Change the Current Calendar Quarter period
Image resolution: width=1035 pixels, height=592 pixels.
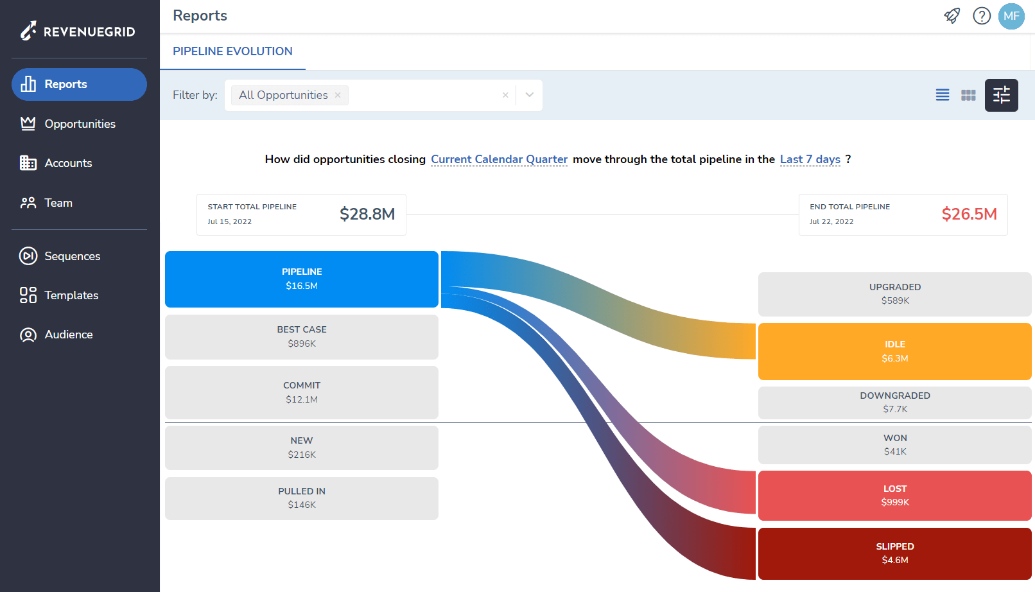click(x=498, y=159)
